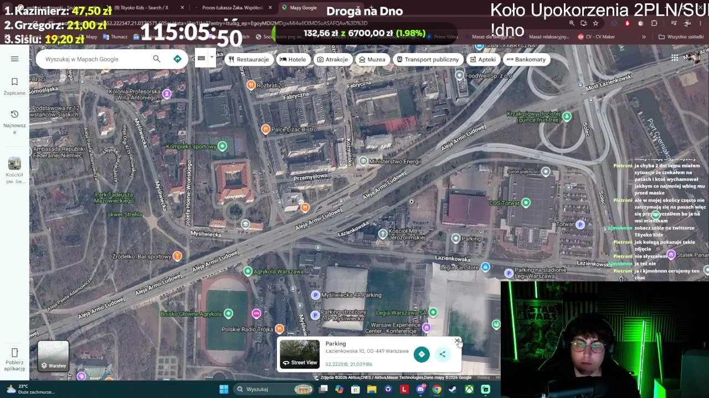Open the Najnowsze recents panel

click(14, 121)
